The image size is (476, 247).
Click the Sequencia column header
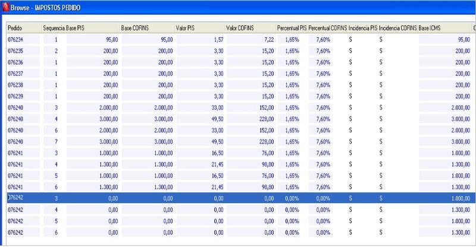tap(54, 28)
